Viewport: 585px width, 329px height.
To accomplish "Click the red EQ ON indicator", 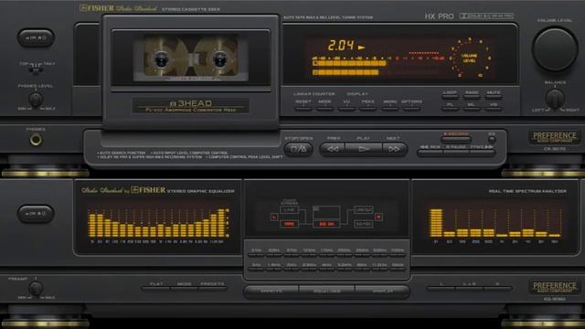I will pos(326,224).
